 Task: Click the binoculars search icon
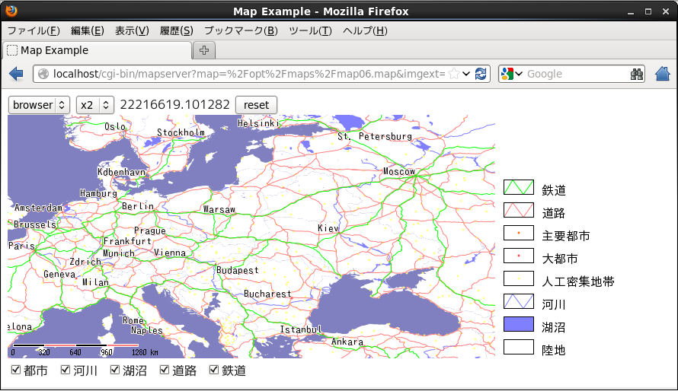pyautogui.click(x=637, y=74)
